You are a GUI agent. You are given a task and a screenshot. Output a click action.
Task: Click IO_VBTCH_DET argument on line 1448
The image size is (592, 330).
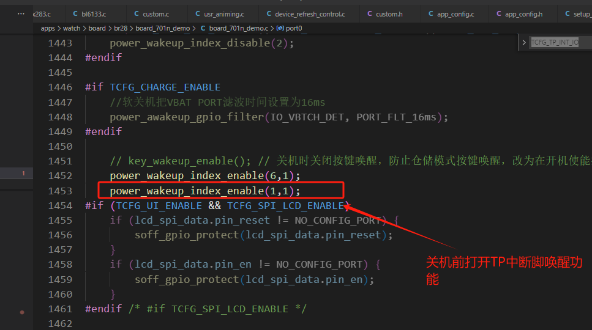(307, 117)
